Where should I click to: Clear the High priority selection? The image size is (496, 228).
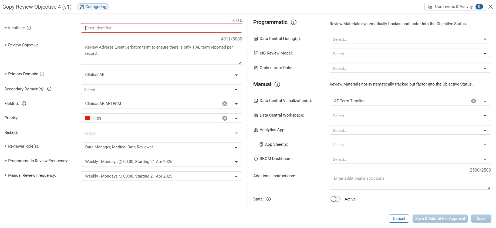coord(225,118)
